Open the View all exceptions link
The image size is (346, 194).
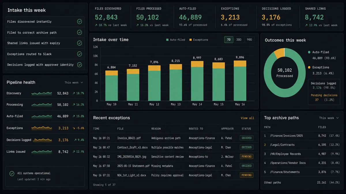click(x=247, y=118)
